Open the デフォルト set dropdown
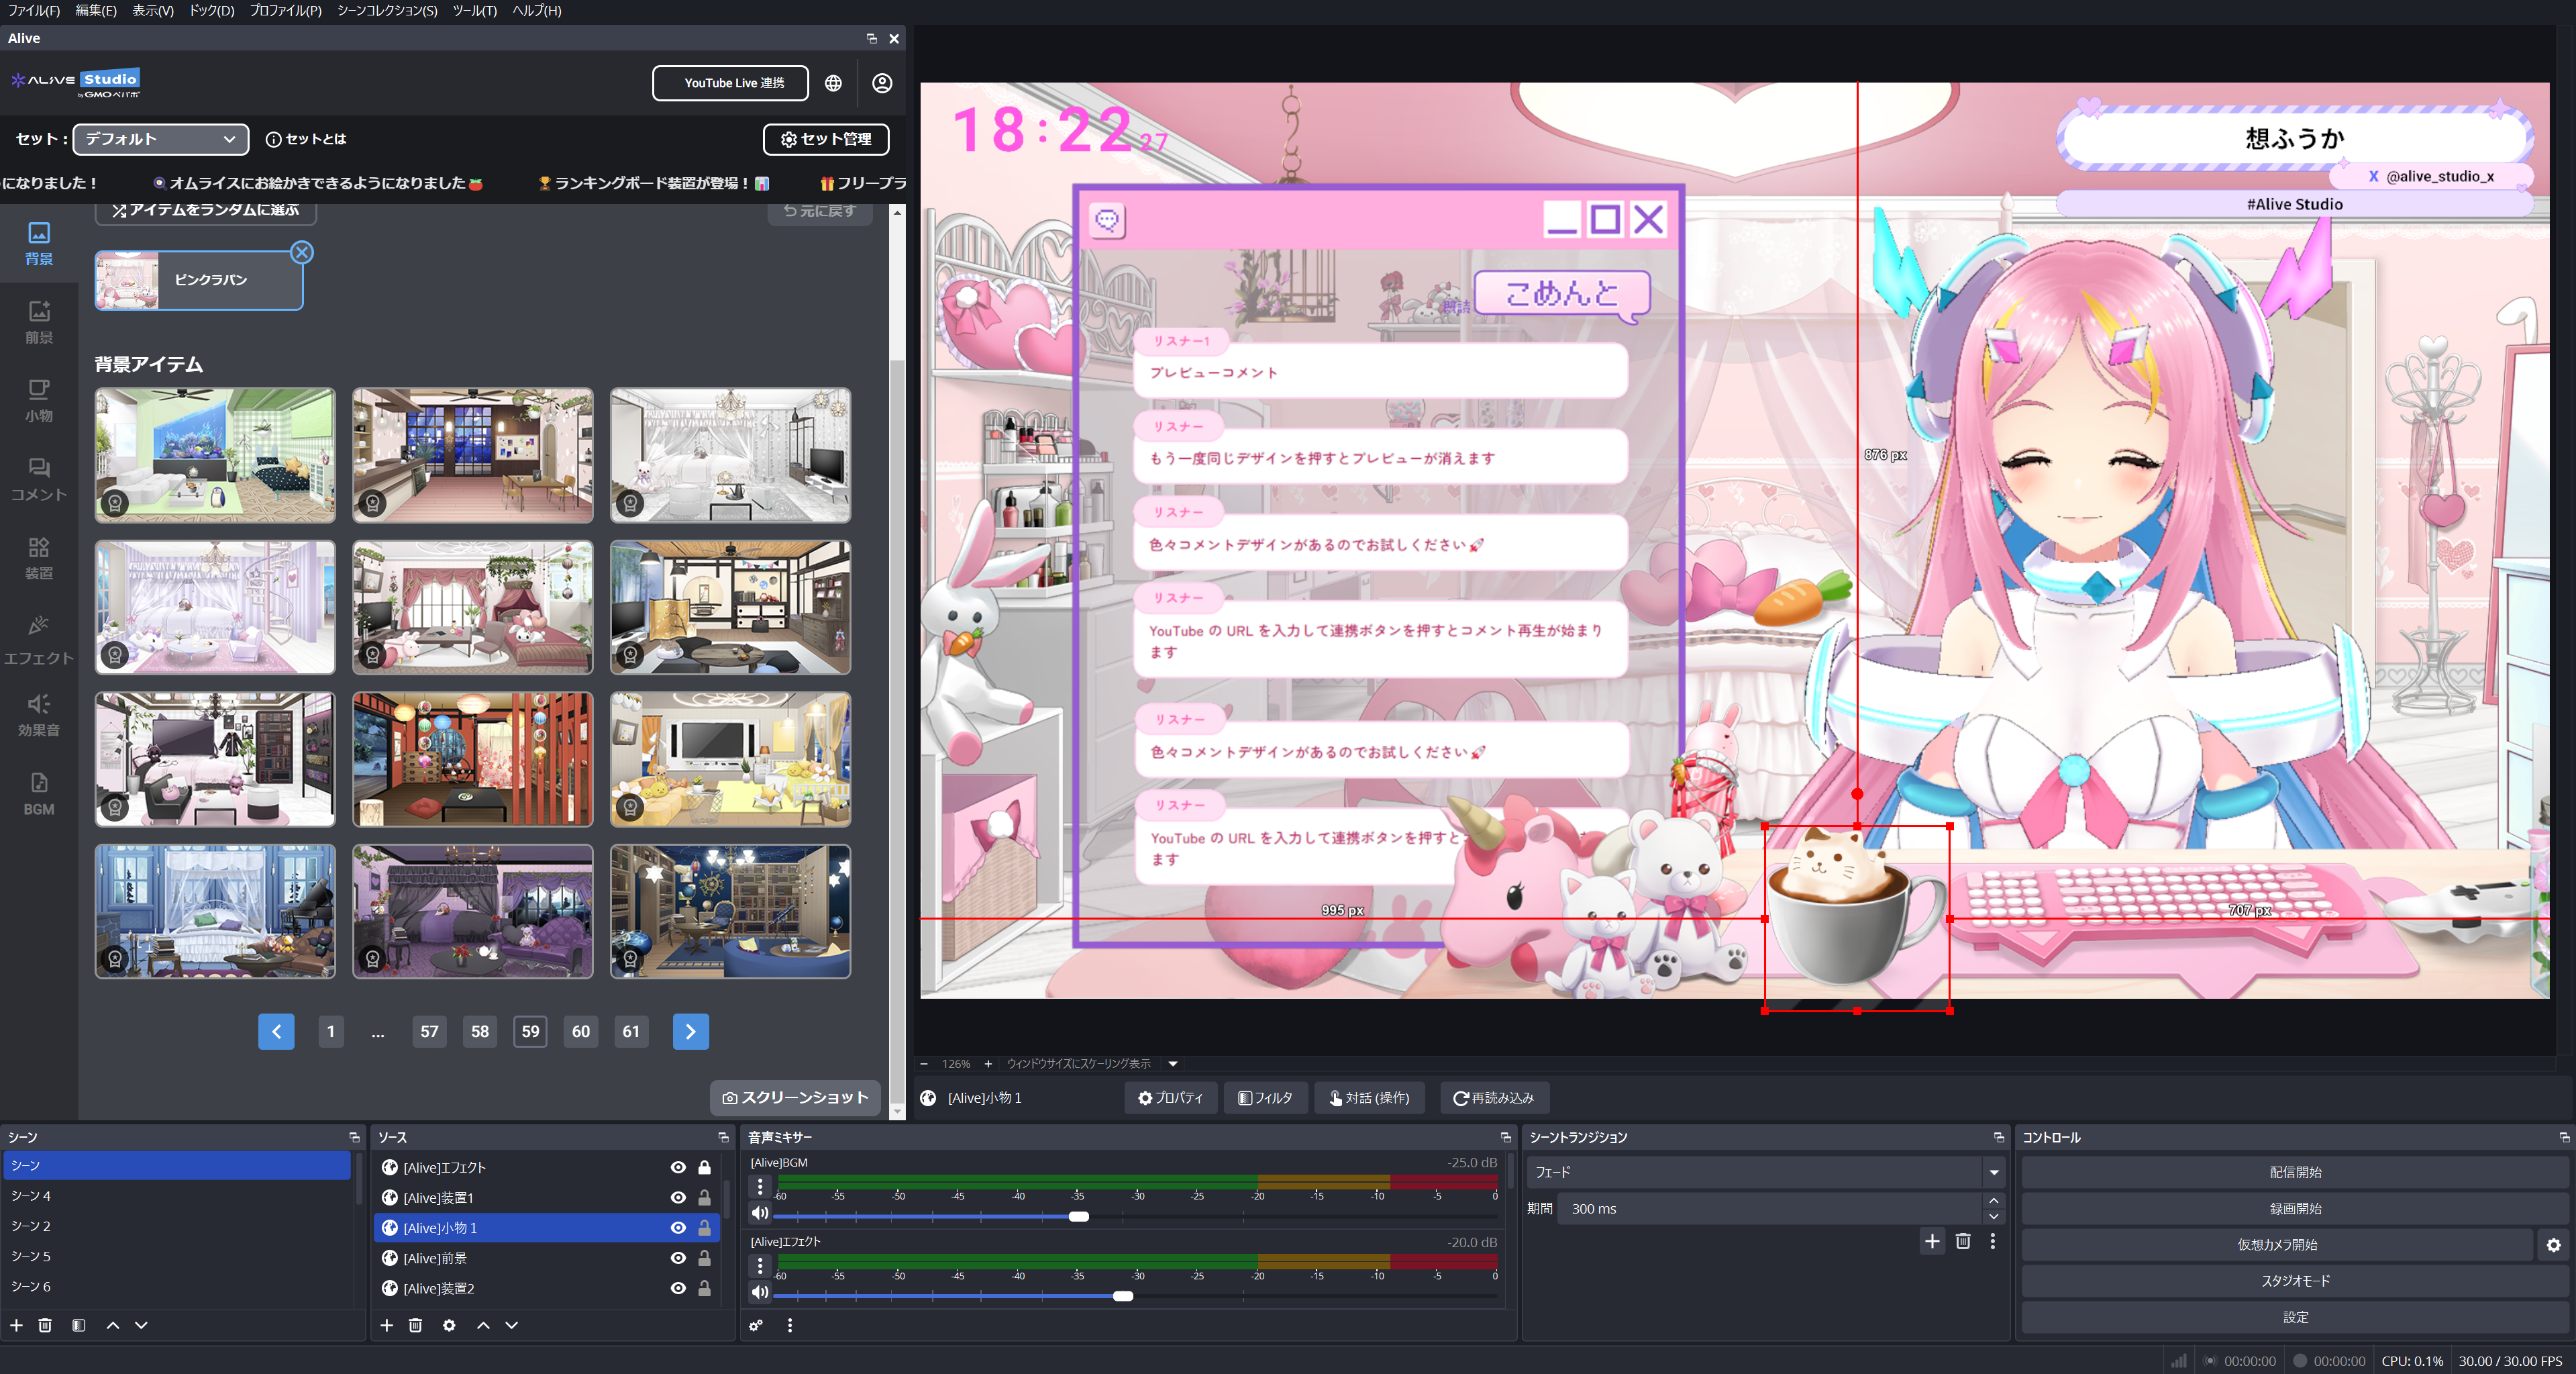Screen dimensions: 2576x1374 (160, 139)
